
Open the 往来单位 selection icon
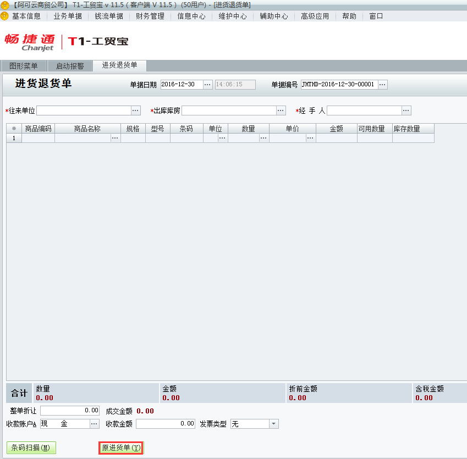pyautogui.click(x=135, y=110)
